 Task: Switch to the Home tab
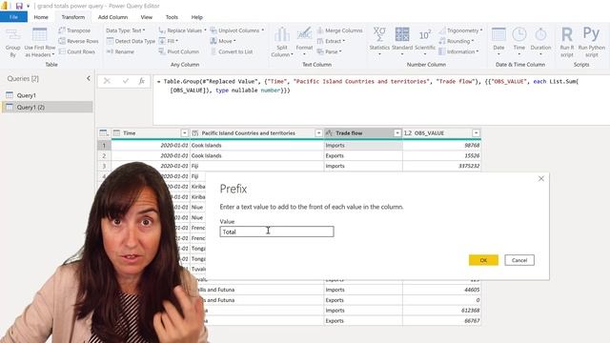coord(41,17)
